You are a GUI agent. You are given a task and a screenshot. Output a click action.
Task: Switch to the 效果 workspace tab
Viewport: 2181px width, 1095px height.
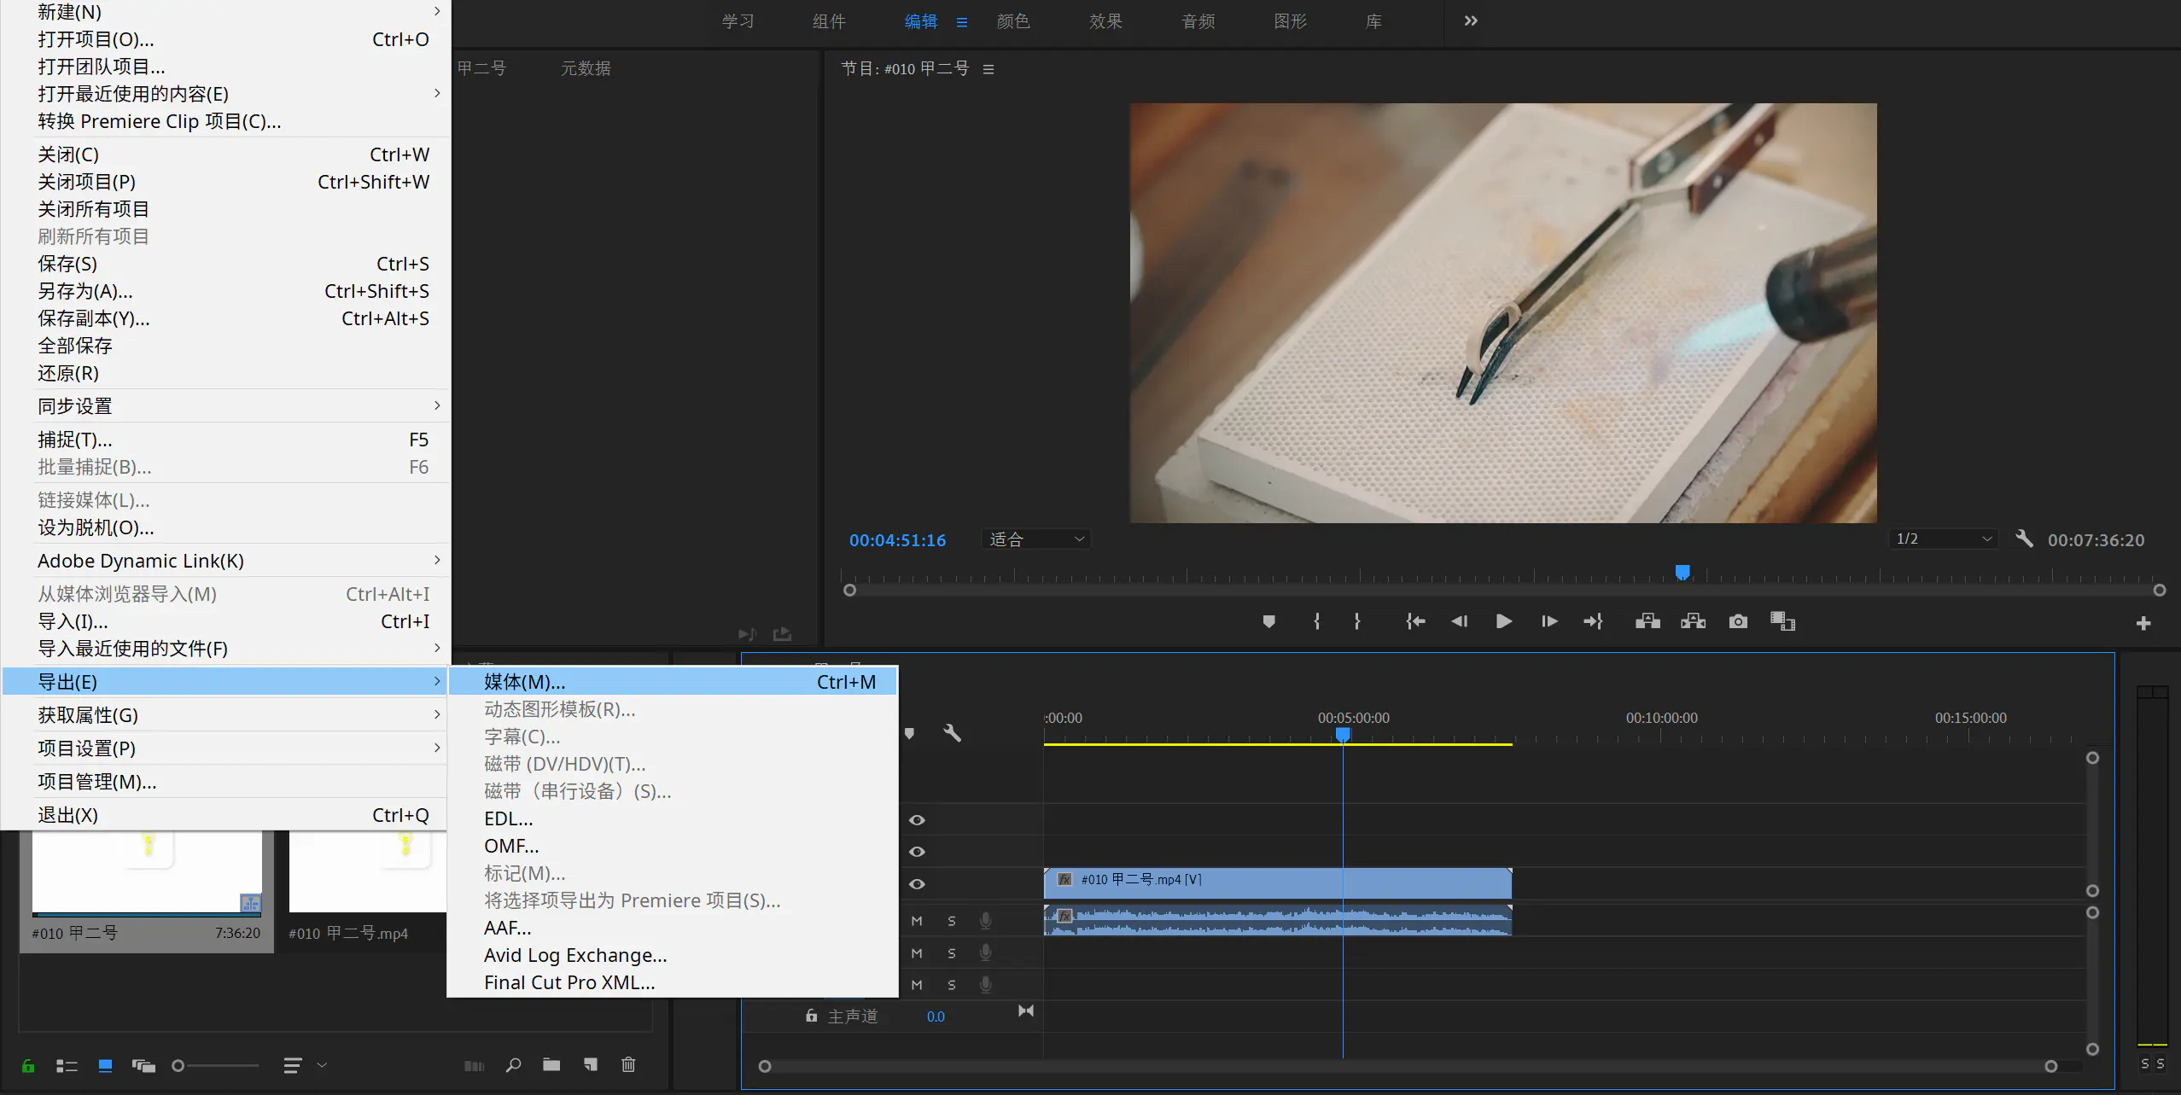(x=1105, y=21)
